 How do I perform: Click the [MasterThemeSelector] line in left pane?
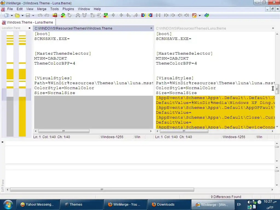[63, 53]
